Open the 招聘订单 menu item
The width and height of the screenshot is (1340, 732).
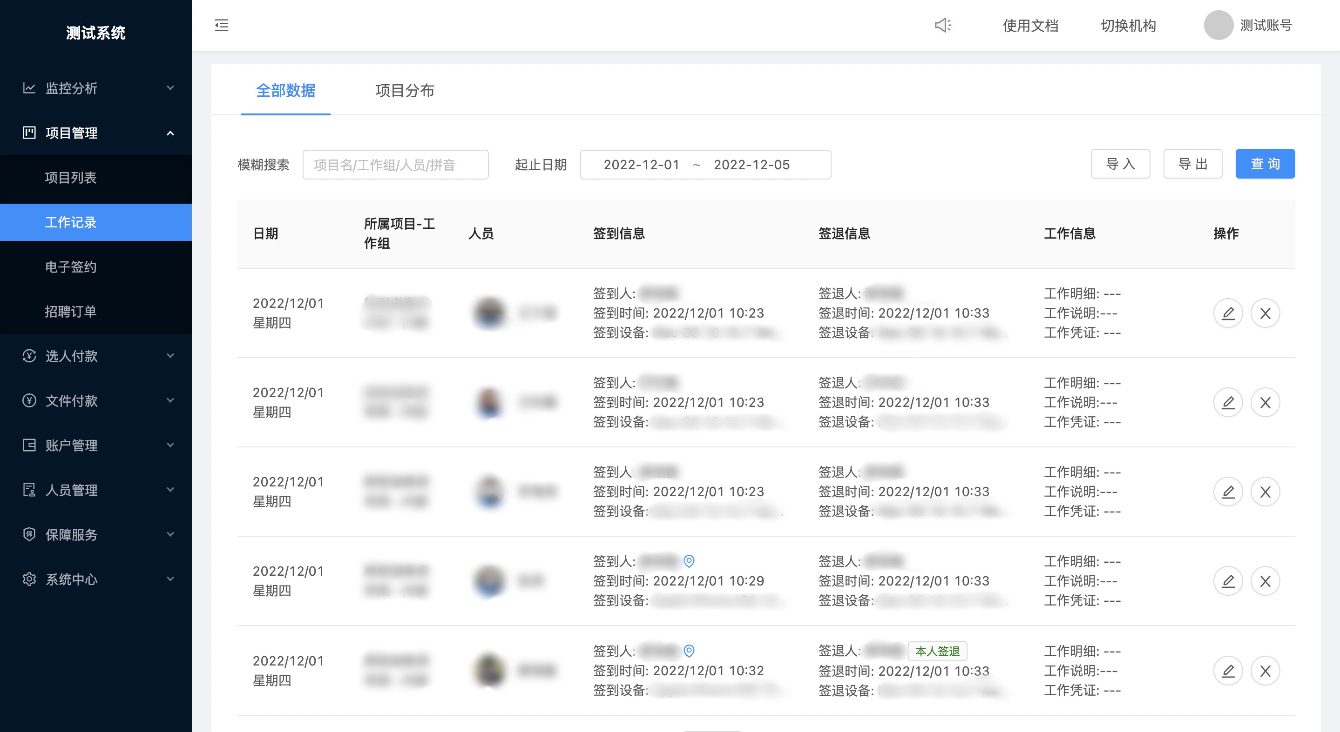pyautogui.click(x=96, y=312)
